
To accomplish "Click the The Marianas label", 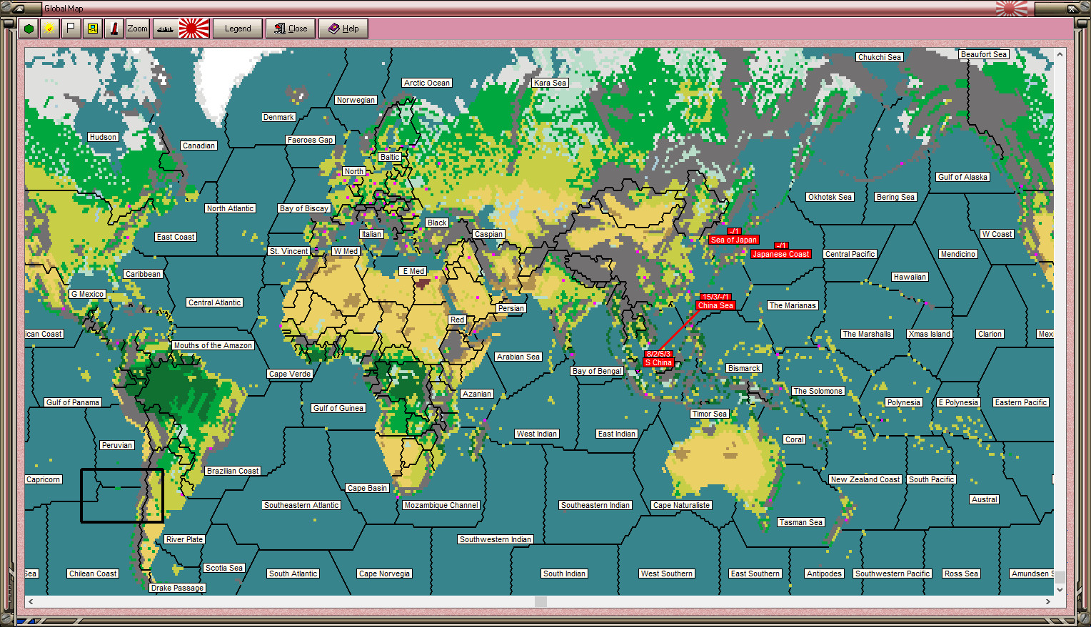I will 793,305.
